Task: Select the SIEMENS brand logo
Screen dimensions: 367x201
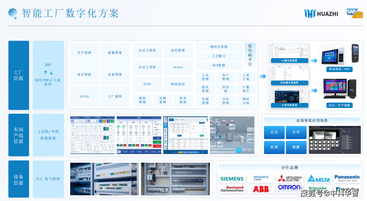Action: (x=232, y=179)
